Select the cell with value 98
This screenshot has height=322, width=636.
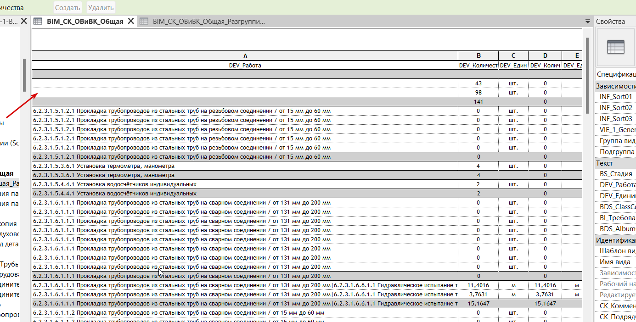click(x=478, y=93)
